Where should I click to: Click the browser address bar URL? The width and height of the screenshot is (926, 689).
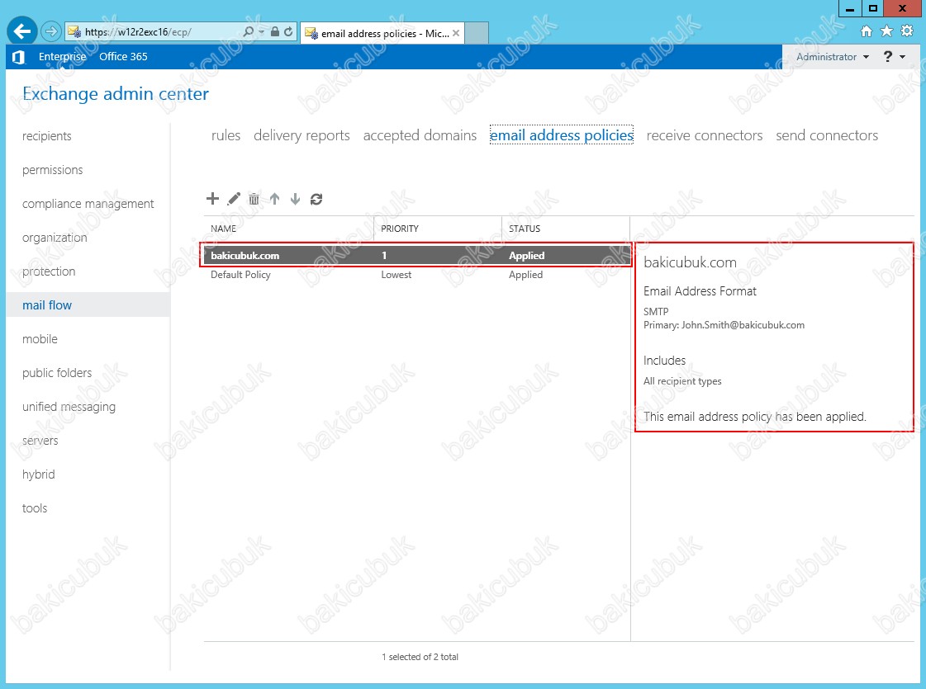138,32
